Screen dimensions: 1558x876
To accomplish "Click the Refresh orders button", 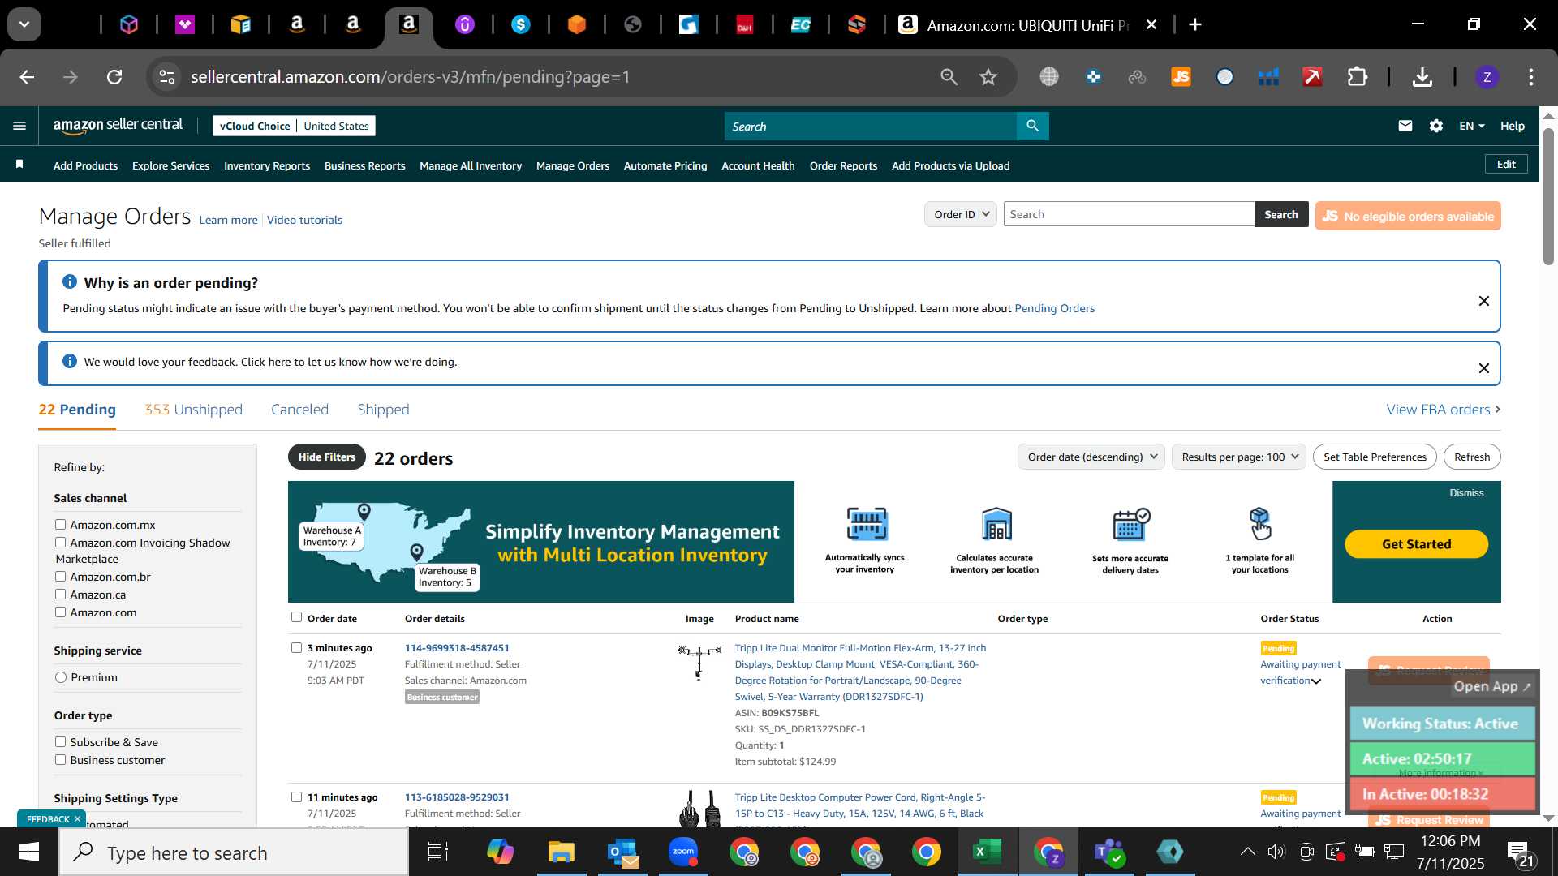I will (x=1472, y=457).
